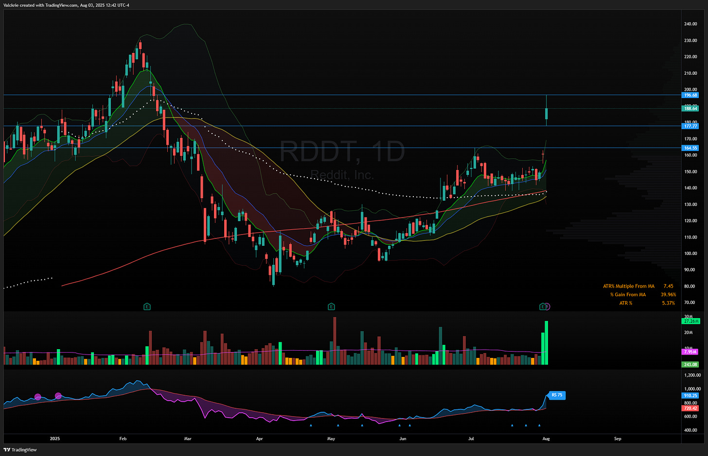Click the 'ATR %' label text

[x=626, y=303]
